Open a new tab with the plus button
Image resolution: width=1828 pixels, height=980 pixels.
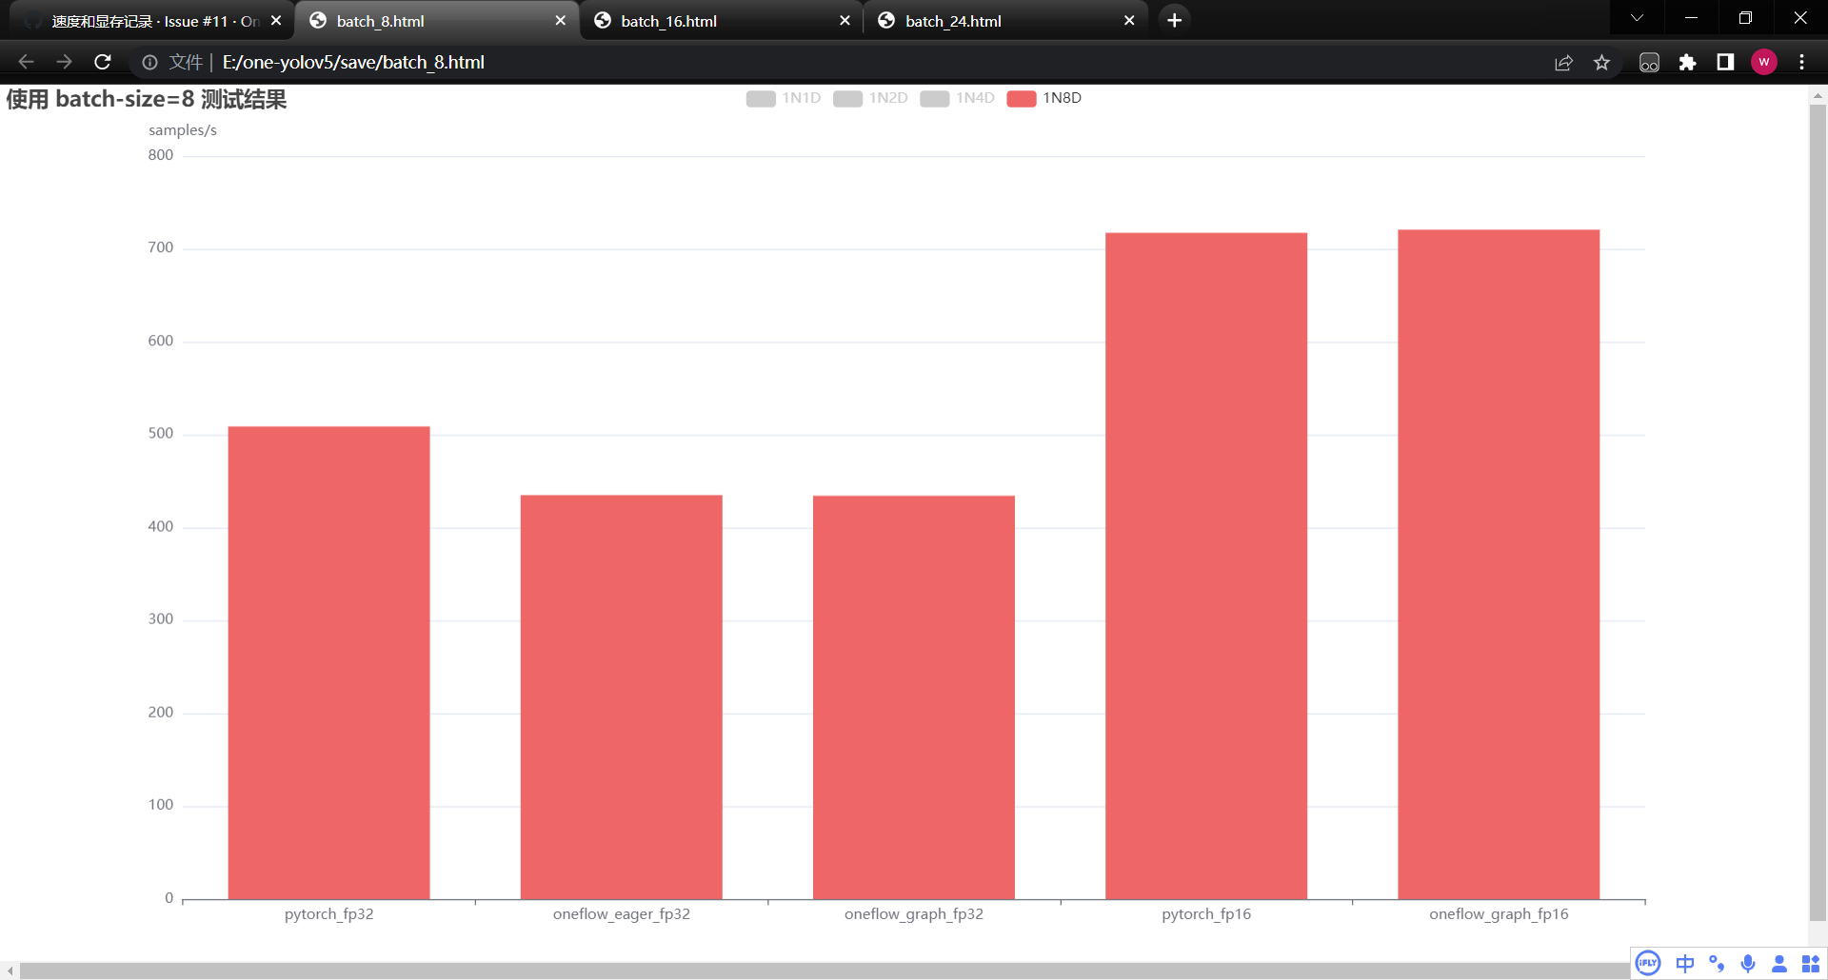(x=1173, y=19)
